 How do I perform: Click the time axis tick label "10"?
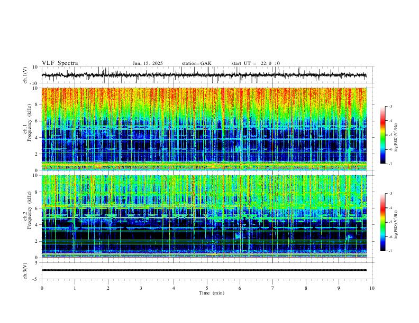pyautogui.click(x=372, y=288)
